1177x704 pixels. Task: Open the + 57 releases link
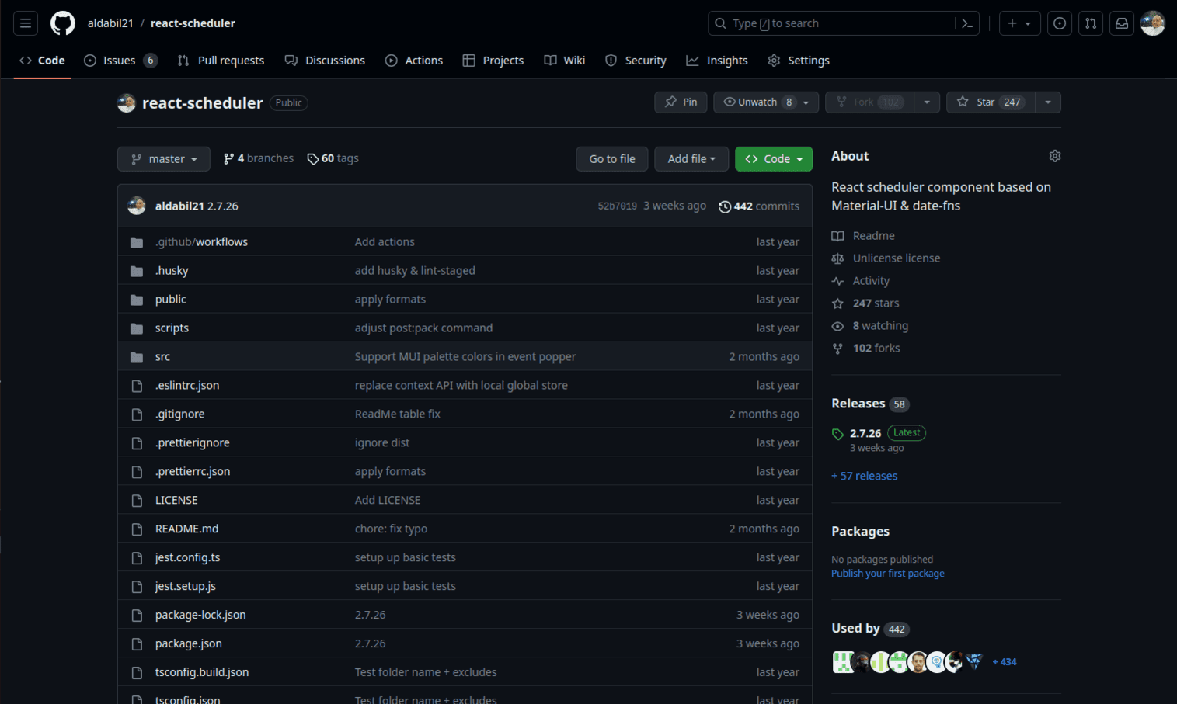(x=864, y=477)
